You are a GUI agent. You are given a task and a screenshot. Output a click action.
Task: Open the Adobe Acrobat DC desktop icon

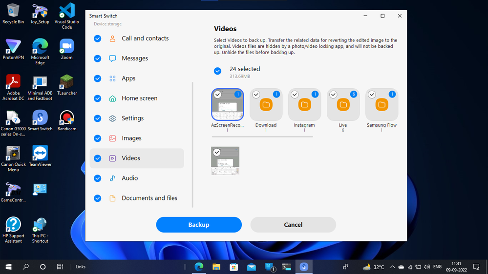[13, 87]
